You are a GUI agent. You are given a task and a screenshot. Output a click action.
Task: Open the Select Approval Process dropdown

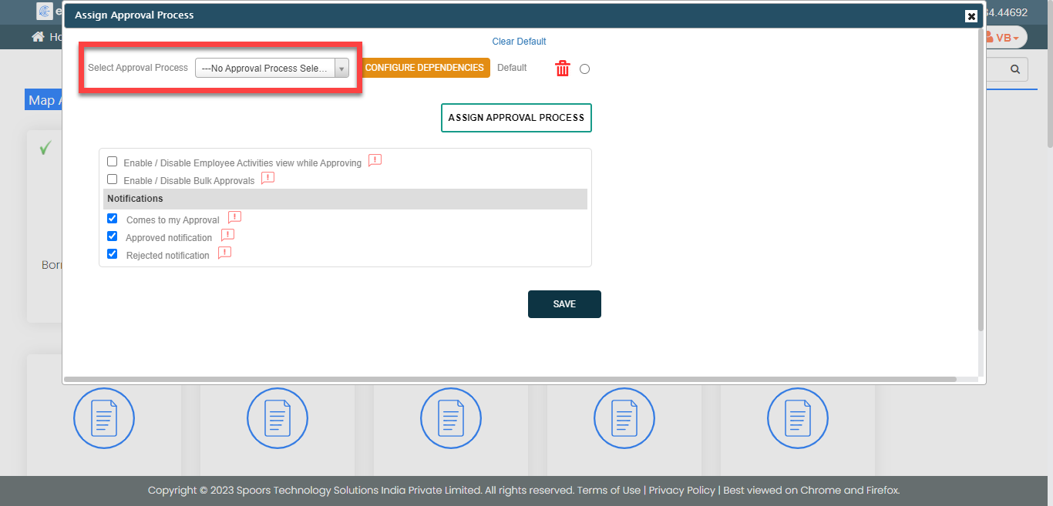point(271,69)
